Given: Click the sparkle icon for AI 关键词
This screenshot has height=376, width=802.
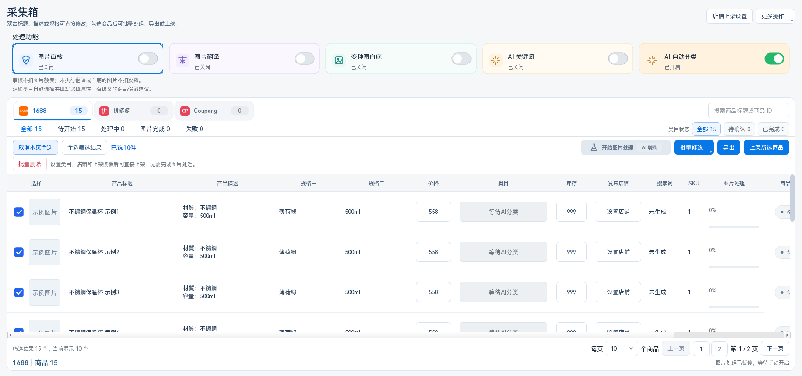Looking at the screenshot, I should (496, 60).
